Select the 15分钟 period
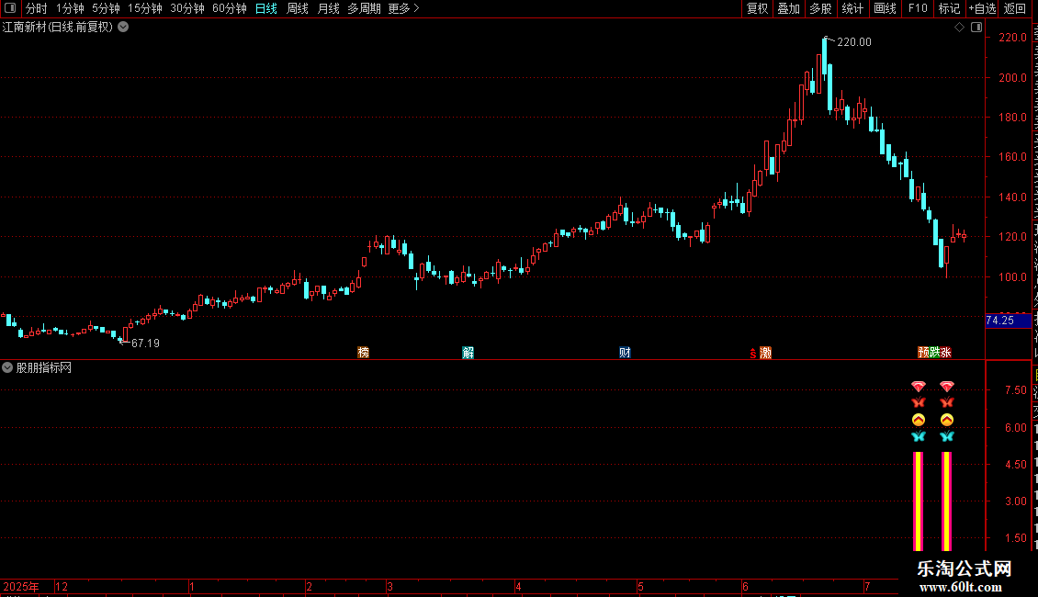The height and width of the screenshot is (597, 1038). coord(145,8)
